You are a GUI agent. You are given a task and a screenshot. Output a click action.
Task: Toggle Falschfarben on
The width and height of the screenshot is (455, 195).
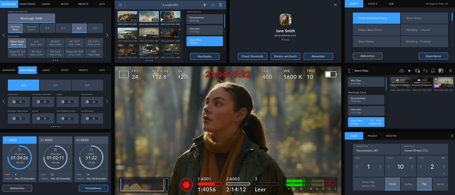tap(92, 119)
